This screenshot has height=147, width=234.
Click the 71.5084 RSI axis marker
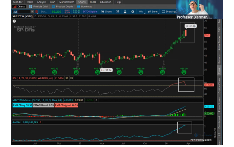click(209, 85)
